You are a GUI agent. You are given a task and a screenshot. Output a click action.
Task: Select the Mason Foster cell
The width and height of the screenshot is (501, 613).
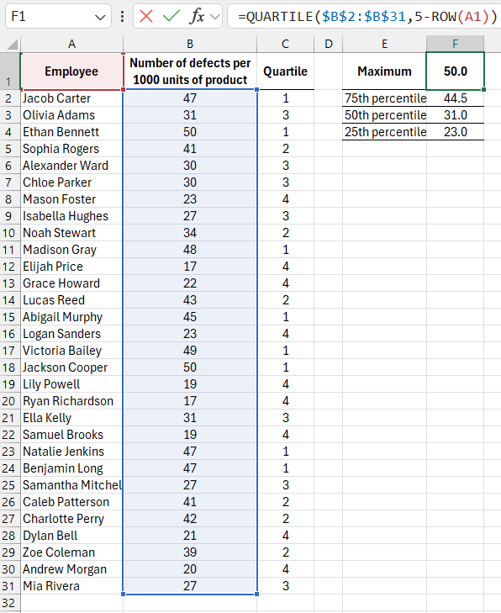[71, 199]
